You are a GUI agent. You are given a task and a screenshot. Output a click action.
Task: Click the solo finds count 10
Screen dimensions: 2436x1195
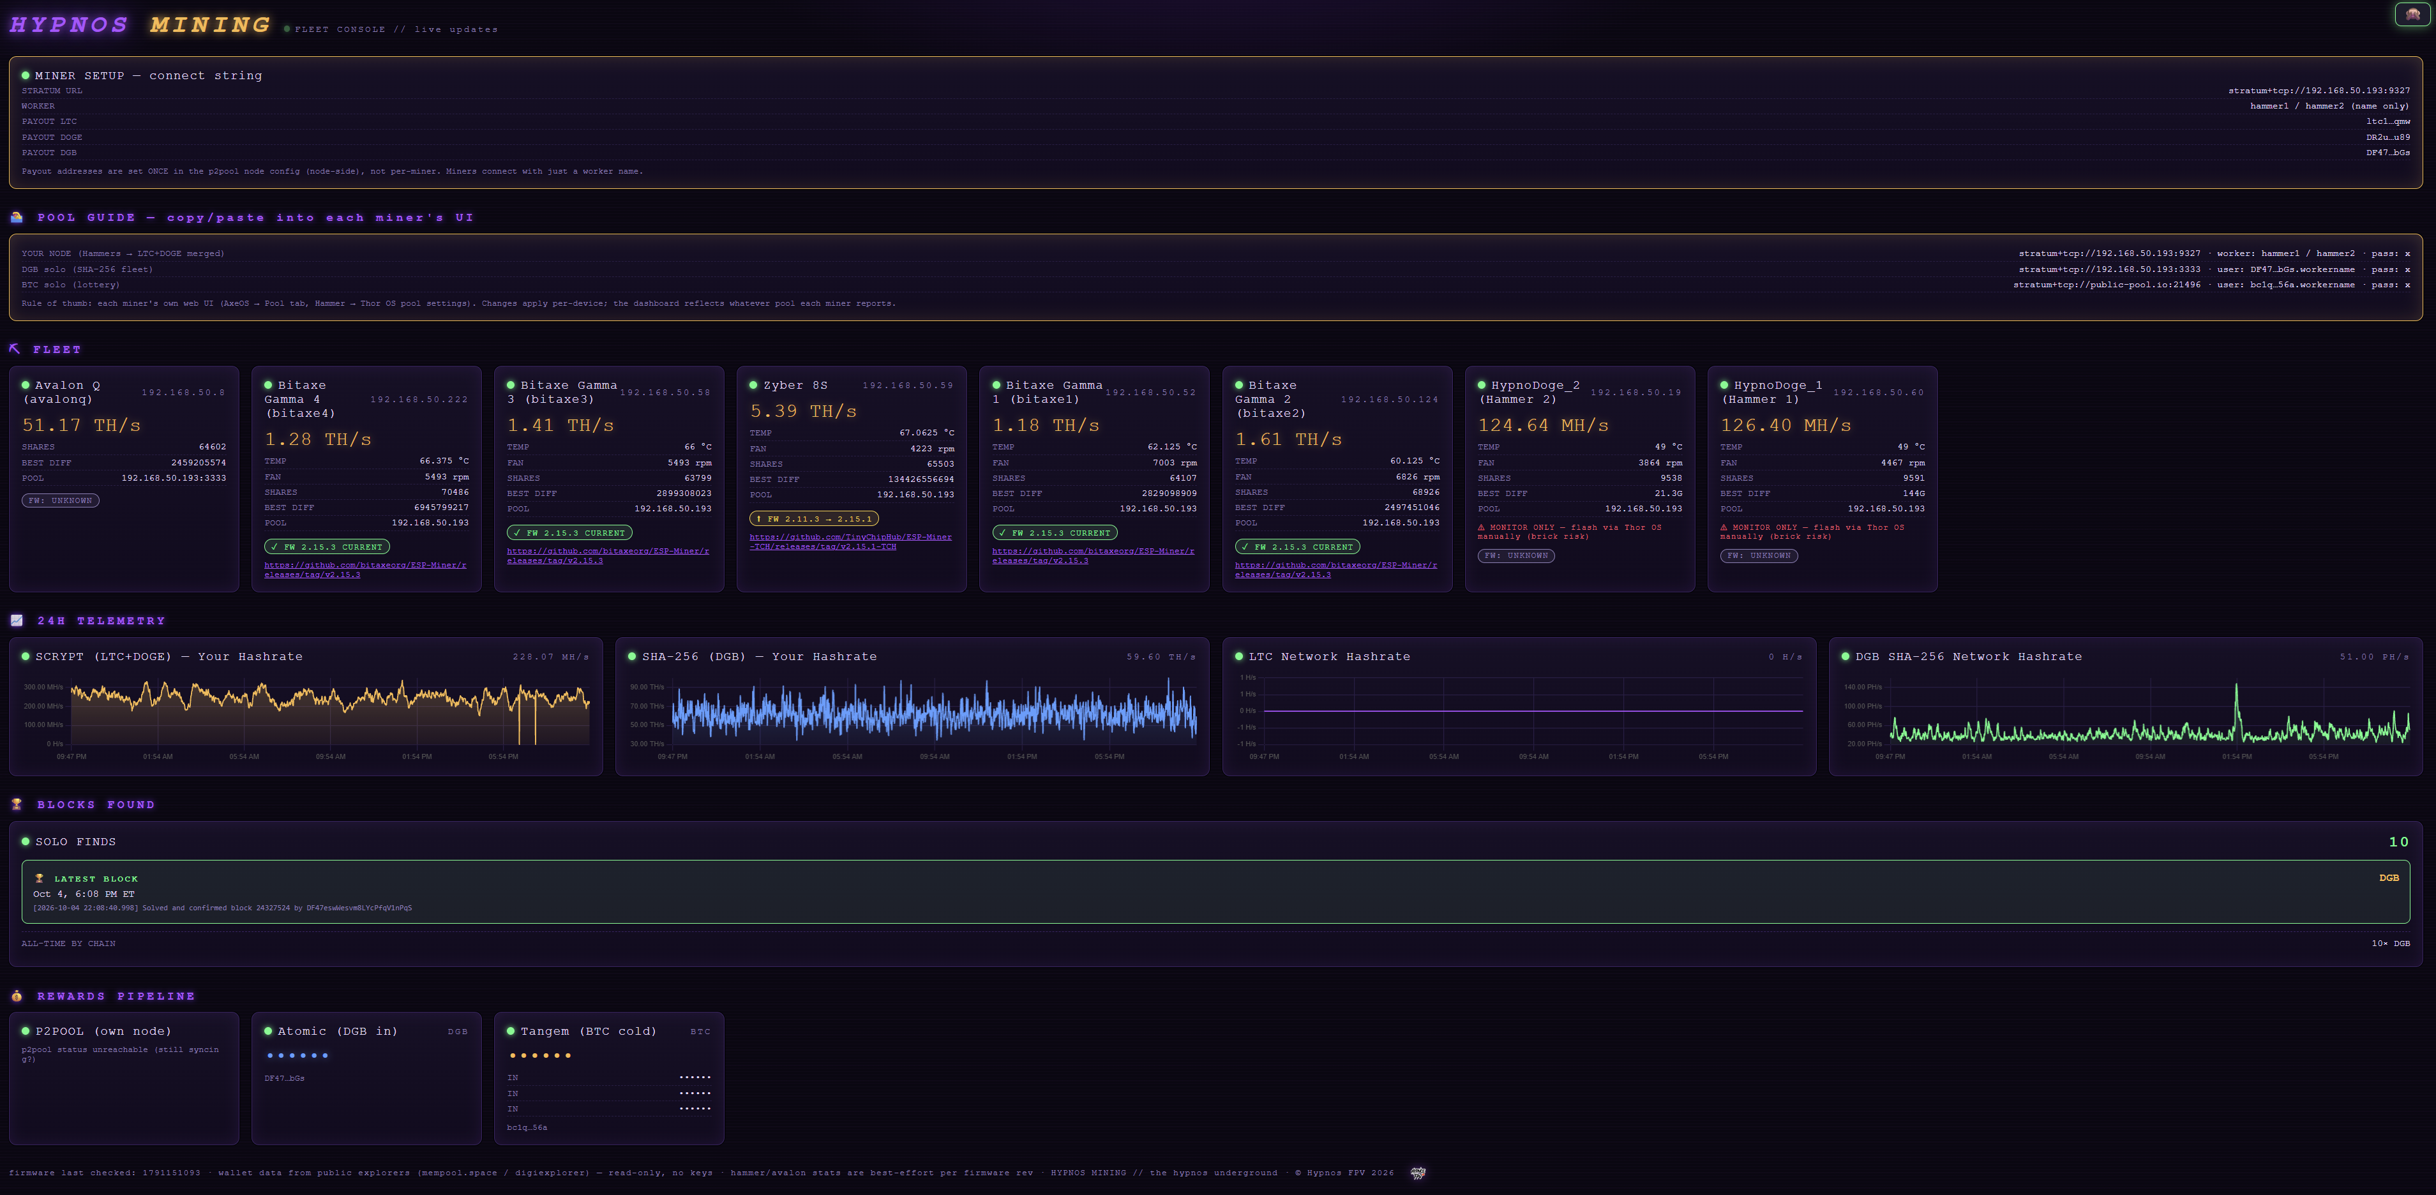coord(2399,841)
